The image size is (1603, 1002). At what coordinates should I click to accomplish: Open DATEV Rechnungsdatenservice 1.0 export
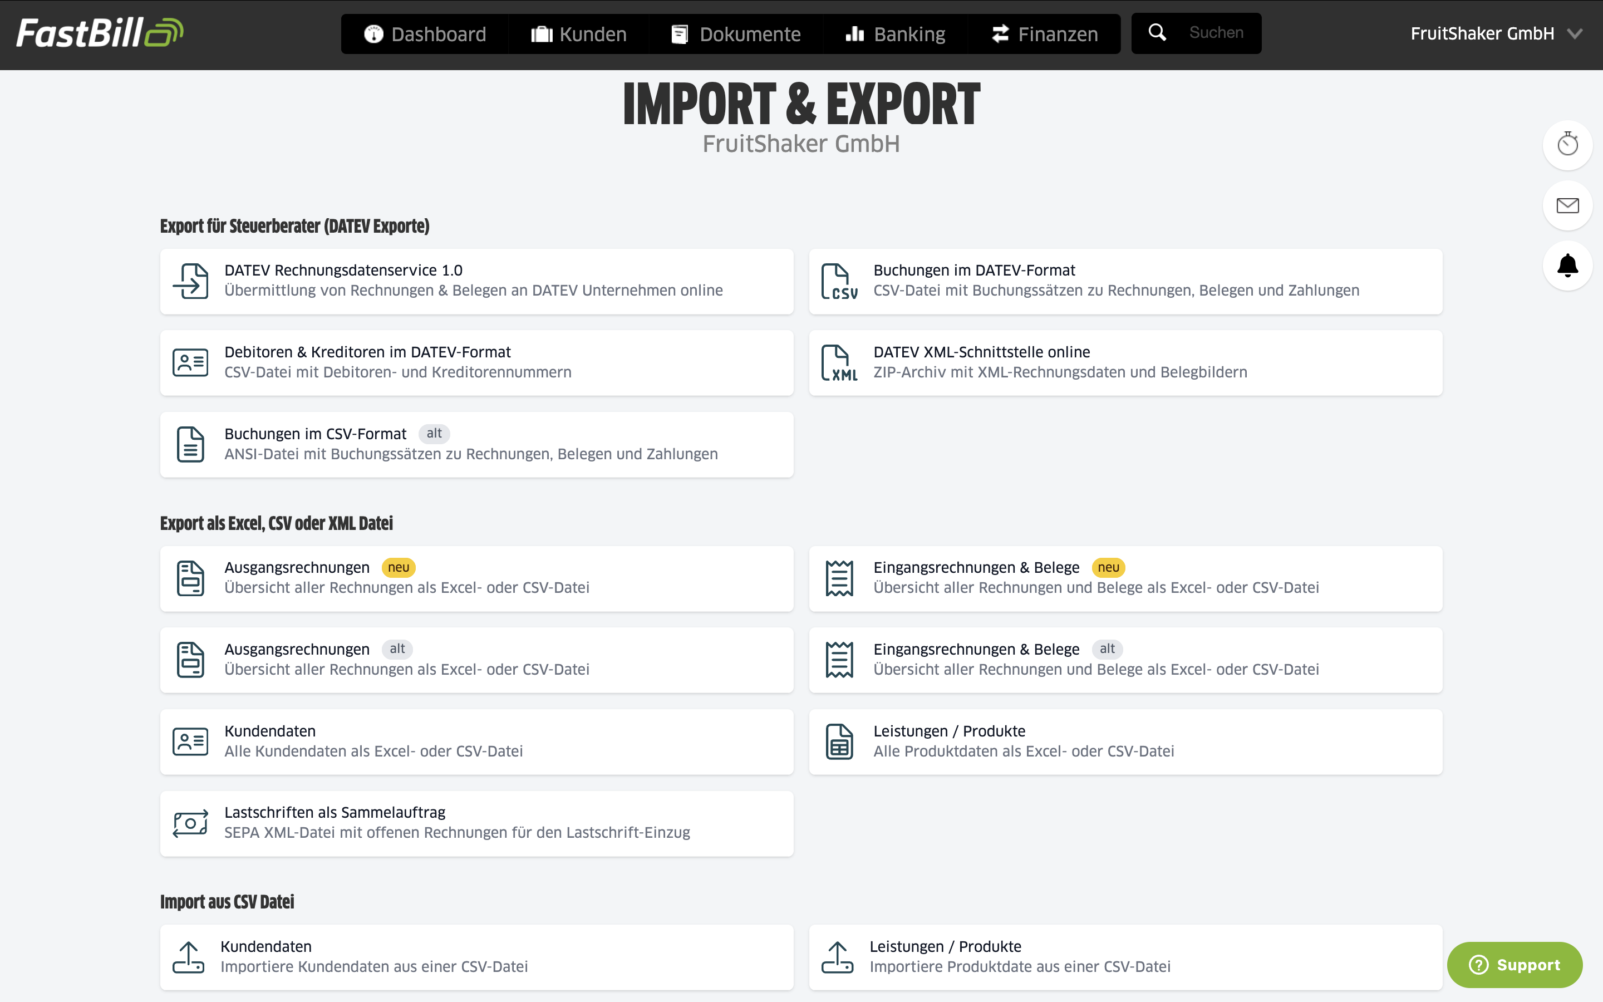tap(476, 282)
